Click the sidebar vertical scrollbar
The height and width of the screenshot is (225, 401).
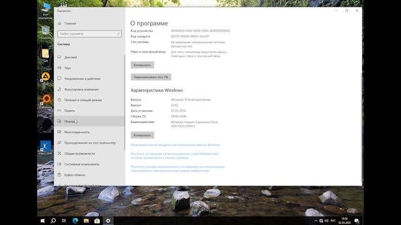point(125,102)
